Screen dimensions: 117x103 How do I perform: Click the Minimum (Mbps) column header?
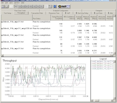click(86, 18)
